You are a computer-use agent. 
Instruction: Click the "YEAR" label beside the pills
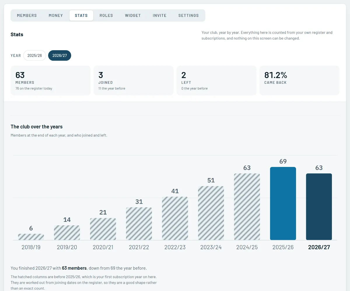pyautogui.click(x=16, y=55)
